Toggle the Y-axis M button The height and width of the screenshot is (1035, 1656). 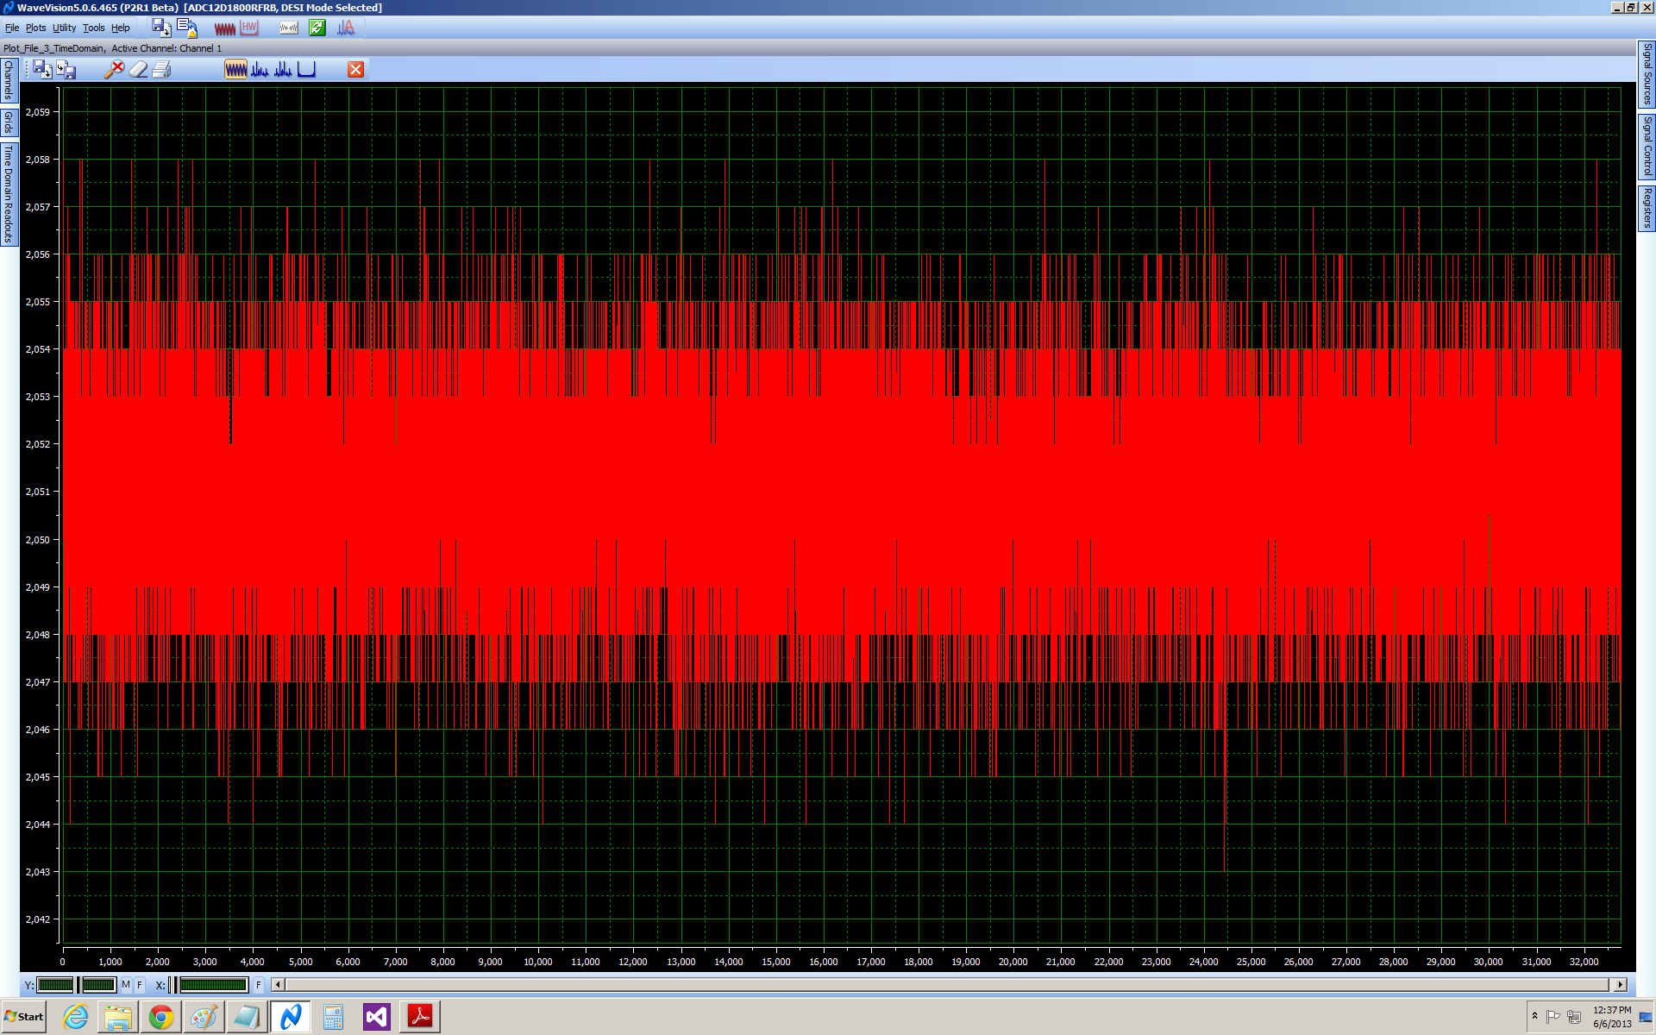pyautogui.click(x=126, y=985)
